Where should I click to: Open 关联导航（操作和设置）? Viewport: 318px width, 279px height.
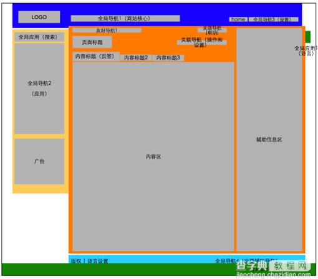click(202, 42)
